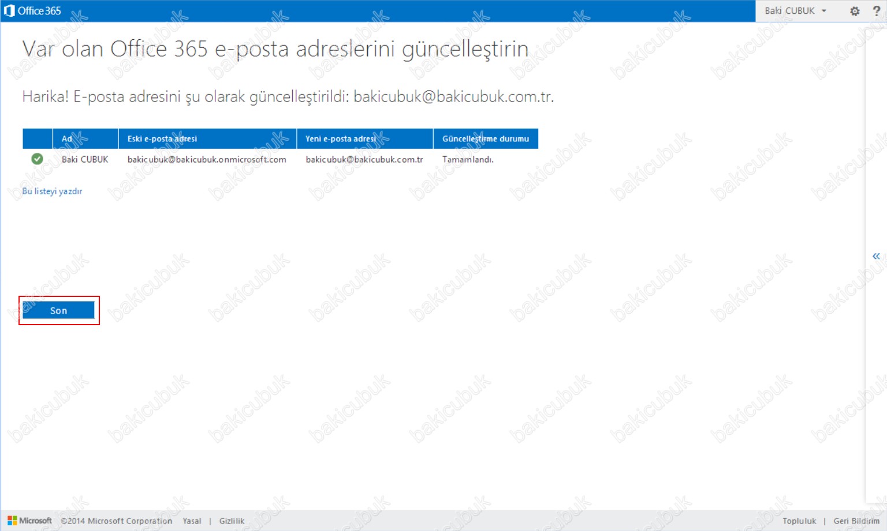Image resolution: width=887 pixels, height=531 pixels.
Task: Open the help question mark
Action: coord(876,11)
